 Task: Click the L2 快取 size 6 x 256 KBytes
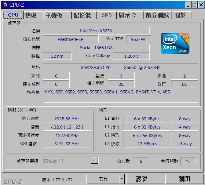click(x=147, y=135)
